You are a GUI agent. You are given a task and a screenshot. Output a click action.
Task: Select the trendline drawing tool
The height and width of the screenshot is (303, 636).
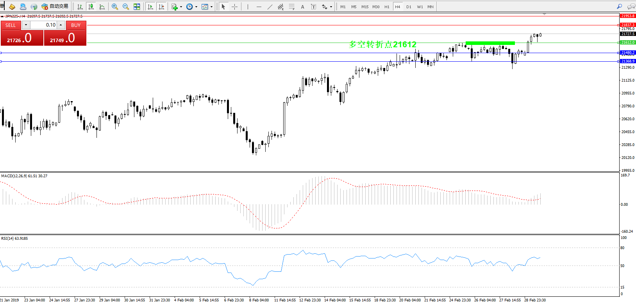click(270, 7)
